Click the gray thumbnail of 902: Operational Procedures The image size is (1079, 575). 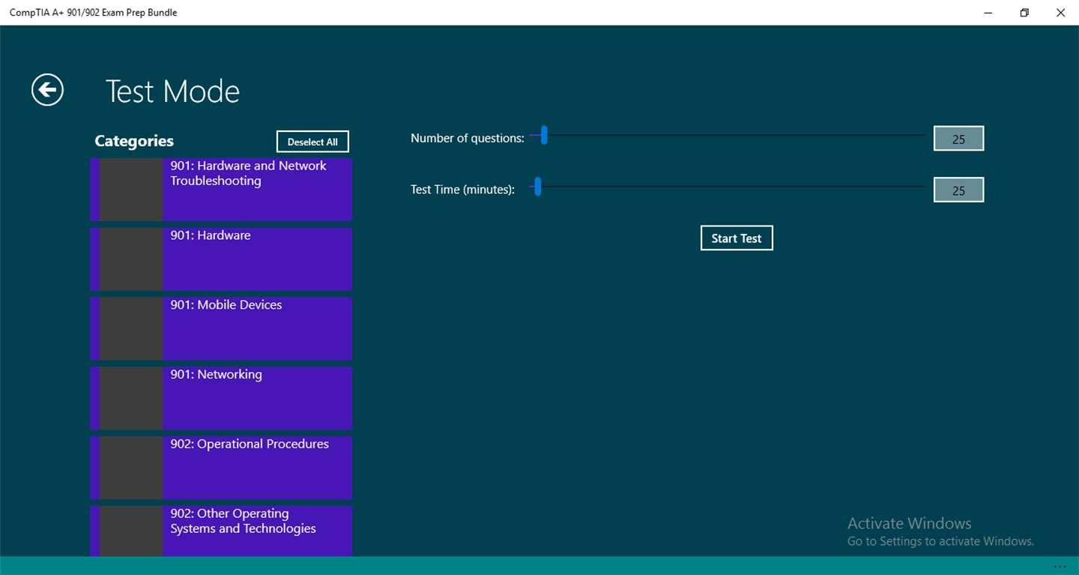[x=131, y=468]
